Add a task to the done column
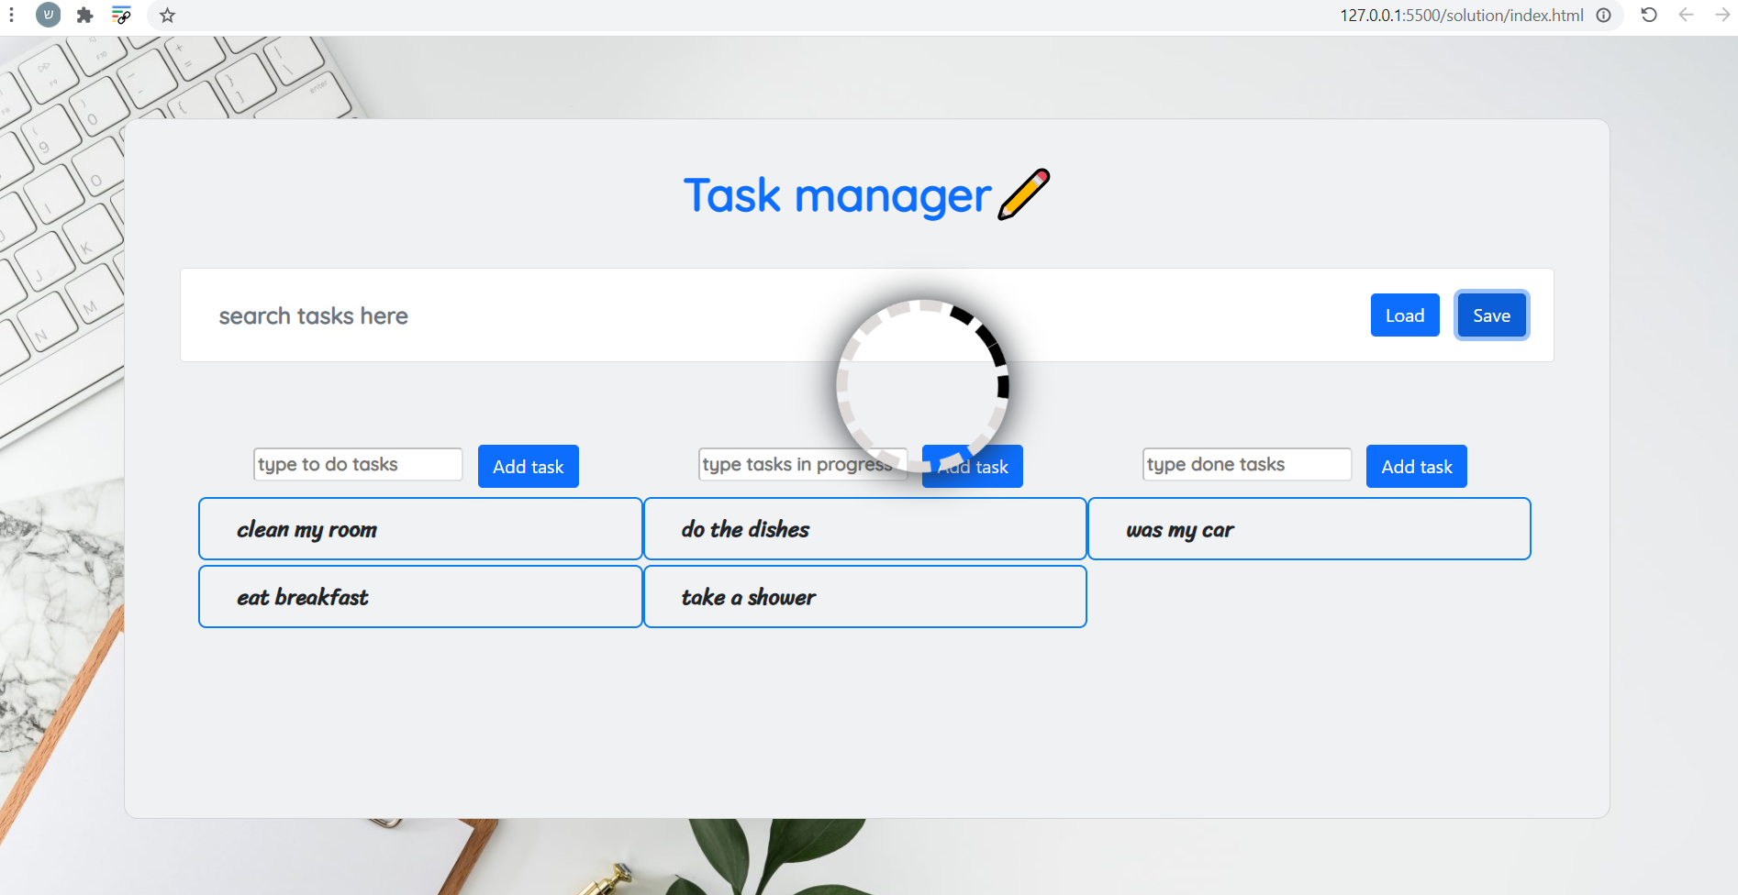1738x895 pixels. tap(1416, 466)
